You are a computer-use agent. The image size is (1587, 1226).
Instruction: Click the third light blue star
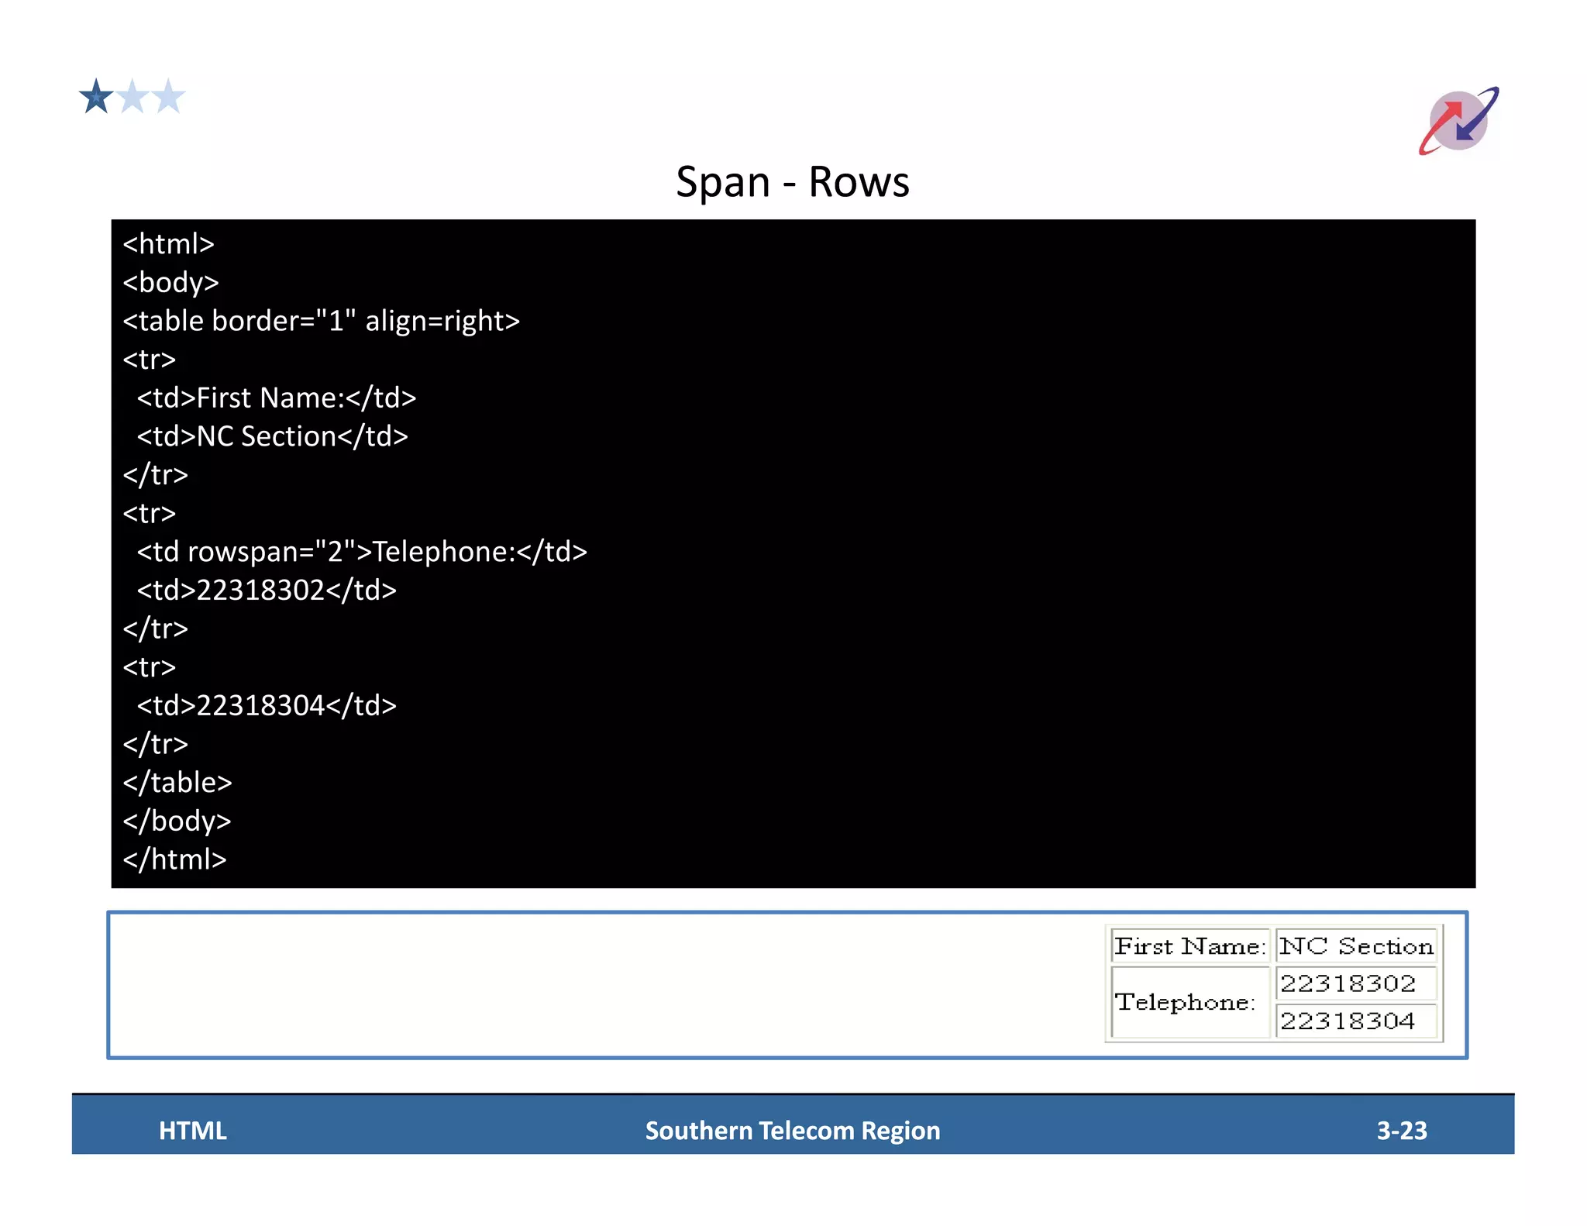click(168, 98)
